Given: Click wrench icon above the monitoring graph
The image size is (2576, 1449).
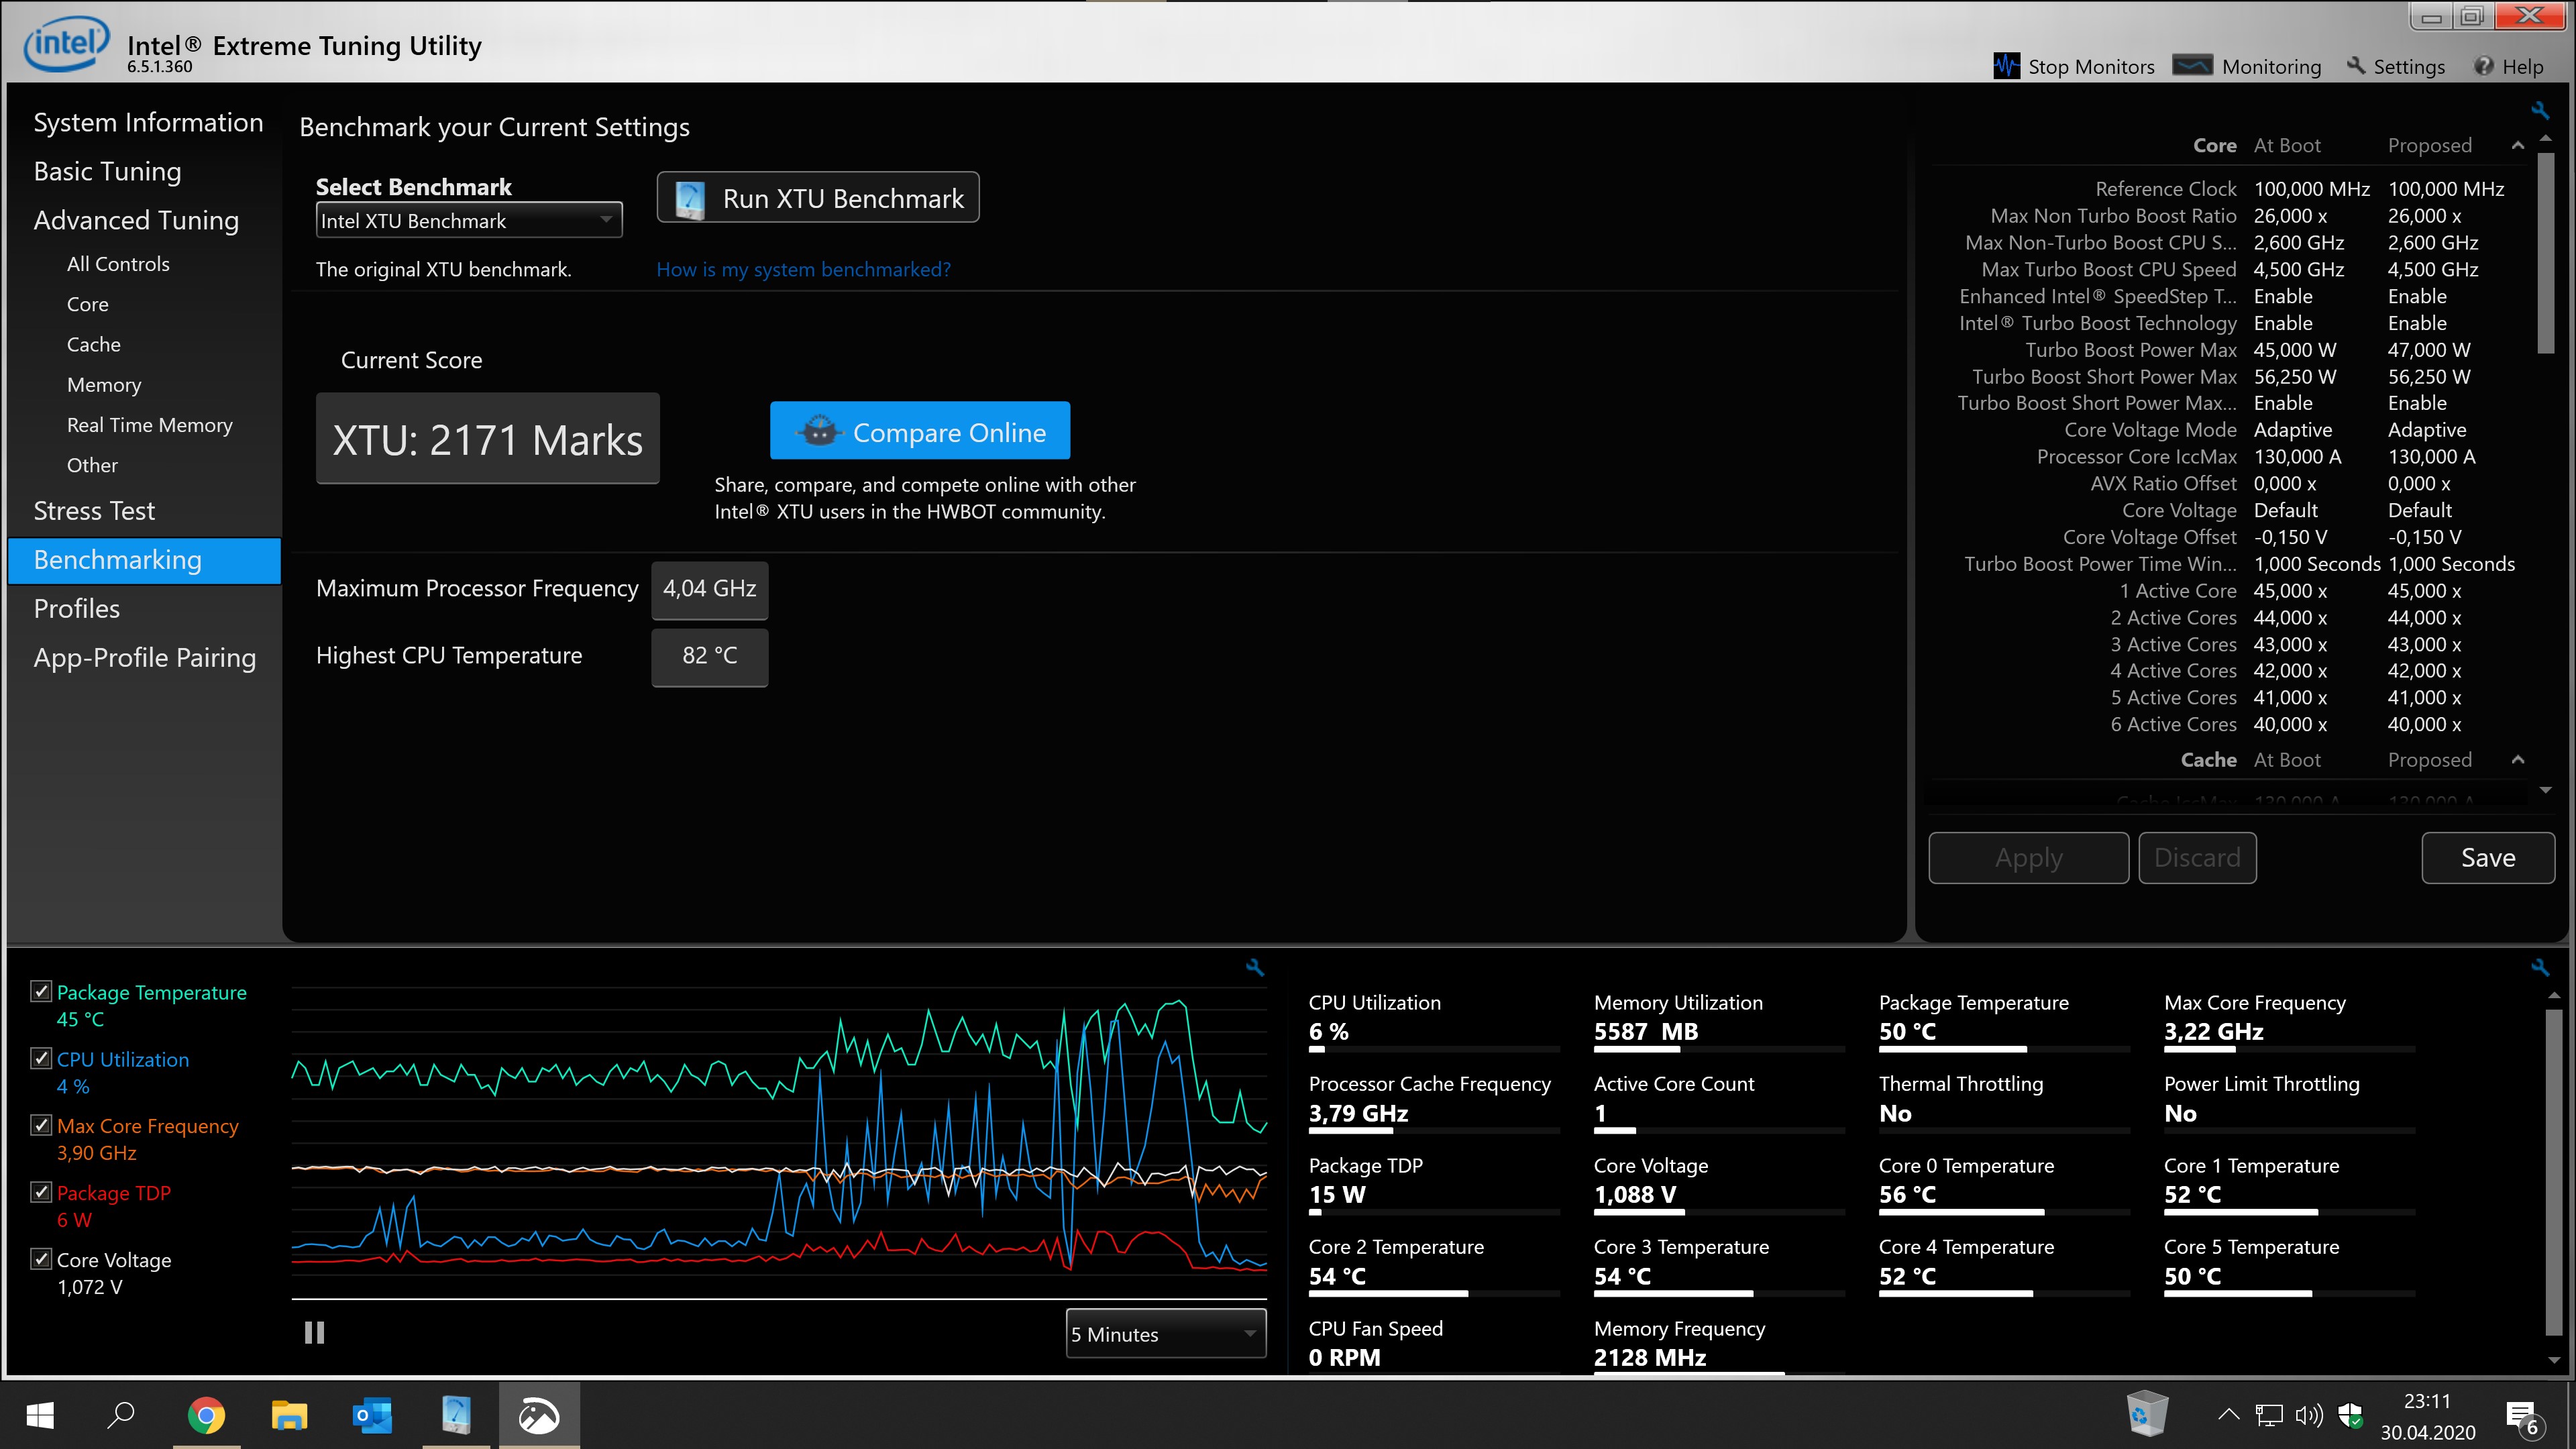Looking at the screenshot, I should (1255, 967).
